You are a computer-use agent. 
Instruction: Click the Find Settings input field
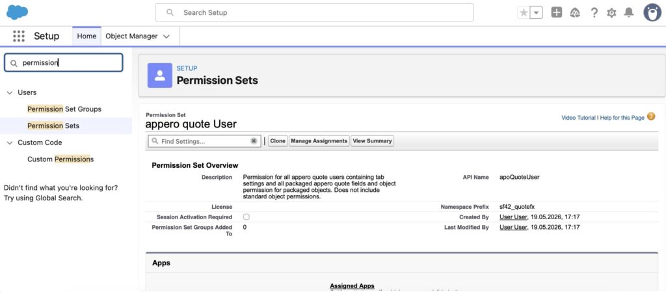coord(204,141)
